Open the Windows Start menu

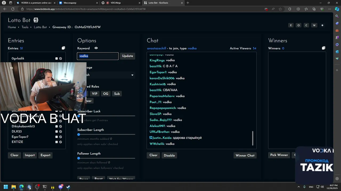(x=6, y=187)
